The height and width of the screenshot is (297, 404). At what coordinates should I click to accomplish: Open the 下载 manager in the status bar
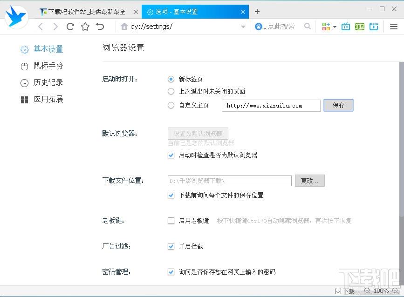345,291
